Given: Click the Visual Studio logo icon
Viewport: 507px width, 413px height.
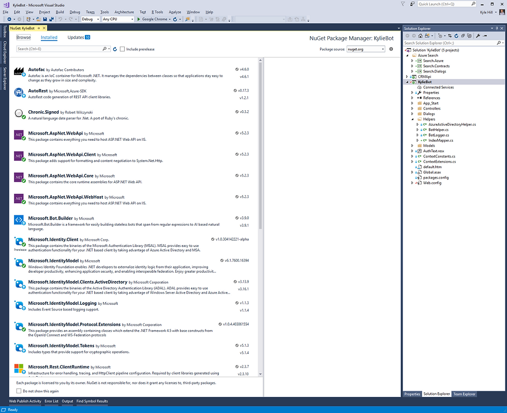Looking at the screenshot, I should 6,5.
